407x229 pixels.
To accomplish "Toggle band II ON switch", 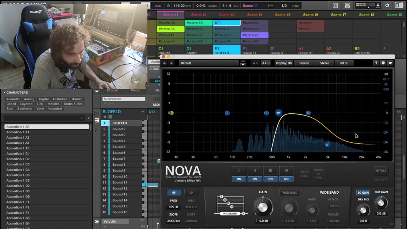I will [255, 179].
